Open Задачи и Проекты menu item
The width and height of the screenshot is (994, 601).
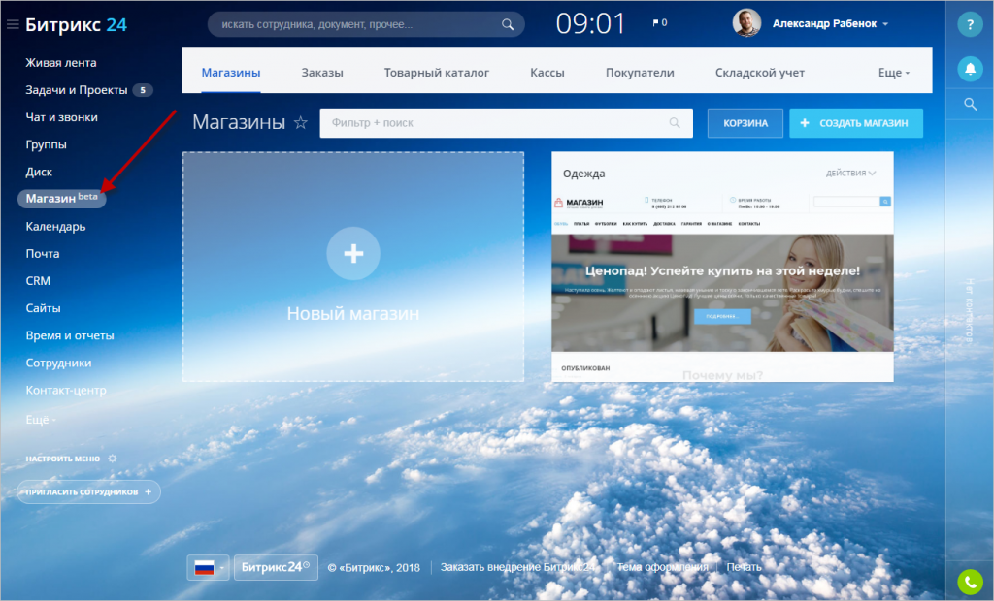pos(76,90)
